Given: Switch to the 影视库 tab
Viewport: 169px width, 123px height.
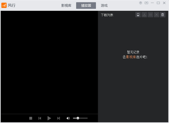Looking at the screenshot, I should (66, 6).
